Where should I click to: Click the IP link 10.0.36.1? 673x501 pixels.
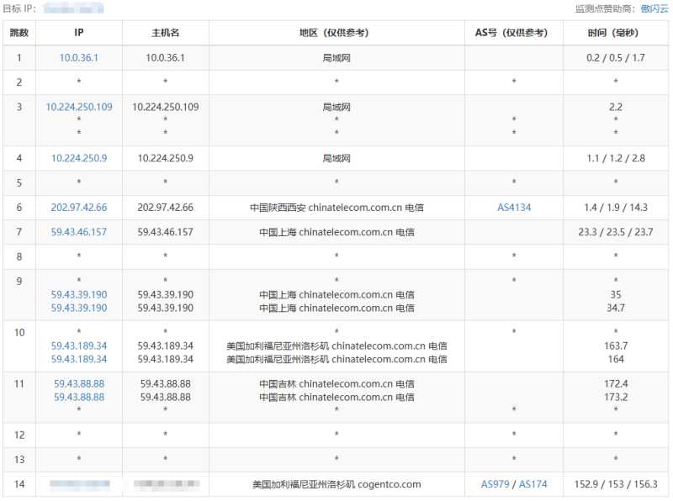point(79,58)
